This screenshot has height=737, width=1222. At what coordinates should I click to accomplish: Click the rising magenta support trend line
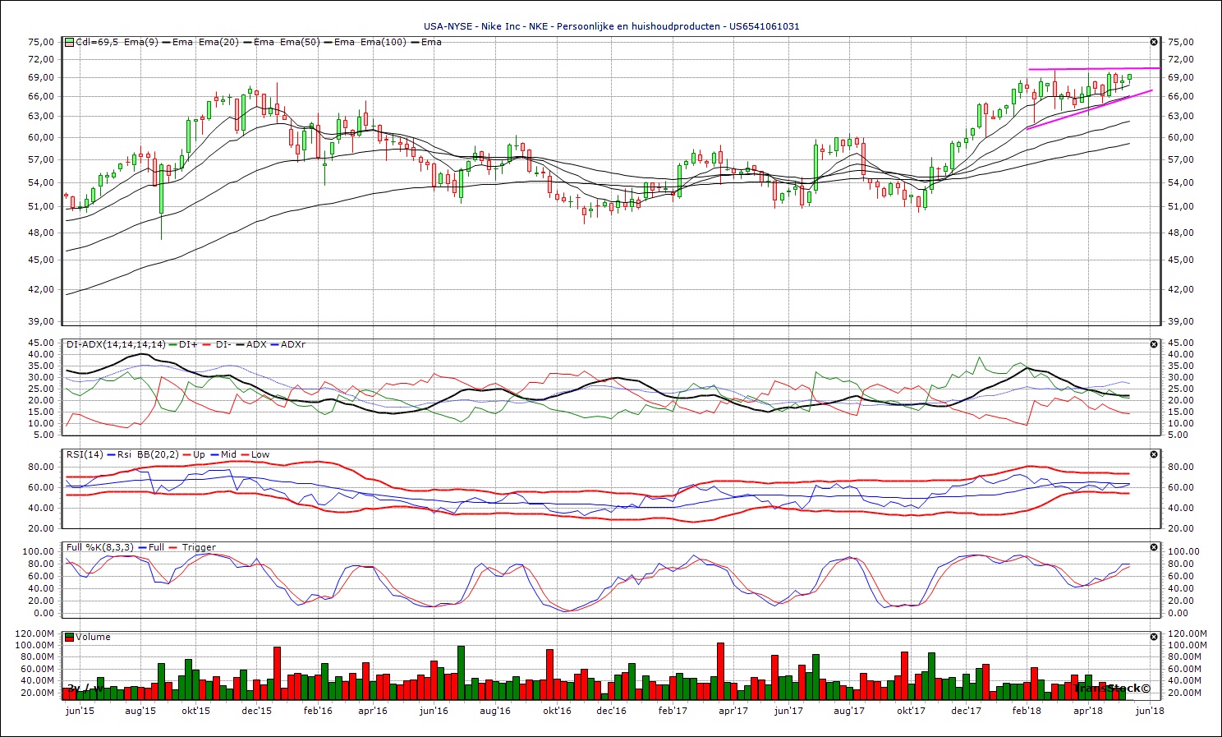coord(1089,109)
